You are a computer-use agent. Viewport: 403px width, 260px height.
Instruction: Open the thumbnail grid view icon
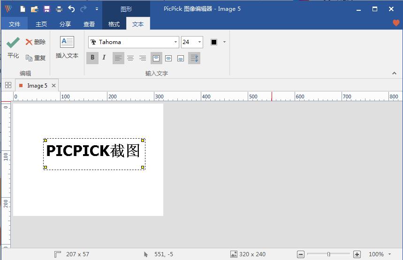coord(8,85)
